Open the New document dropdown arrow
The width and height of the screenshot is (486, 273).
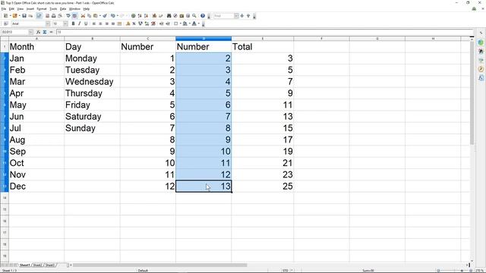tap(10, 16)
